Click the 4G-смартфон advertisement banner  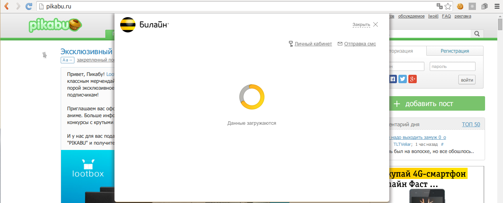pos(437,184)
